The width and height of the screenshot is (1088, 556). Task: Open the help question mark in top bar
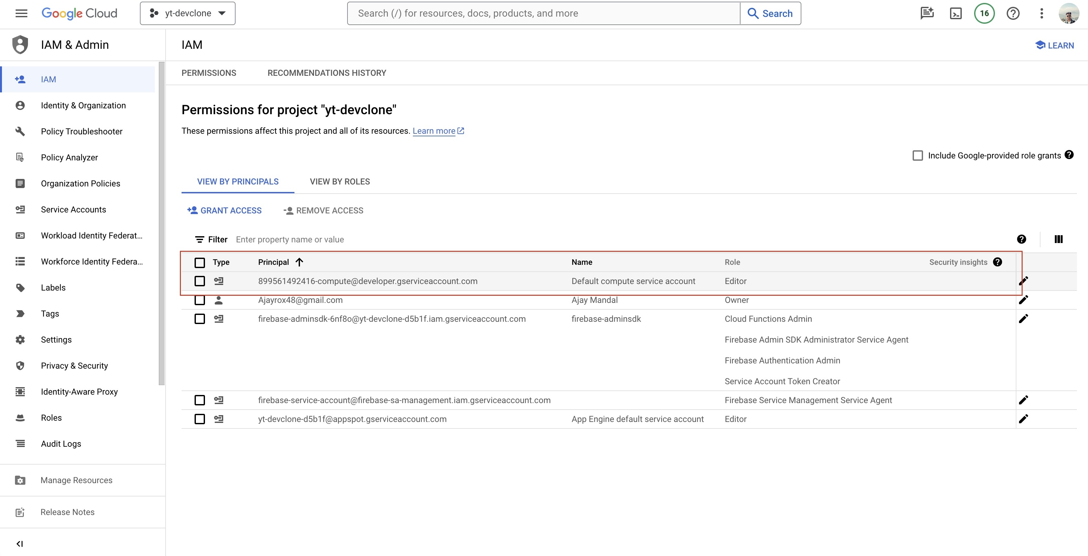(x=1013, y=14)
